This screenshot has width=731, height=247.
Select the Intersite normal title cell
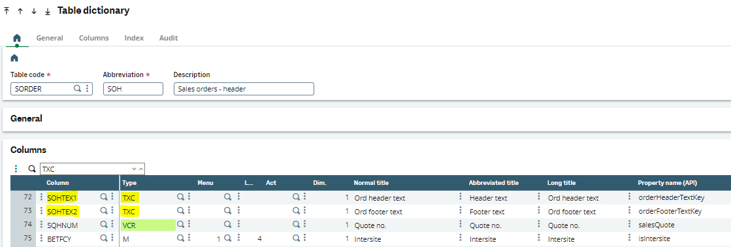pos(368,239)
